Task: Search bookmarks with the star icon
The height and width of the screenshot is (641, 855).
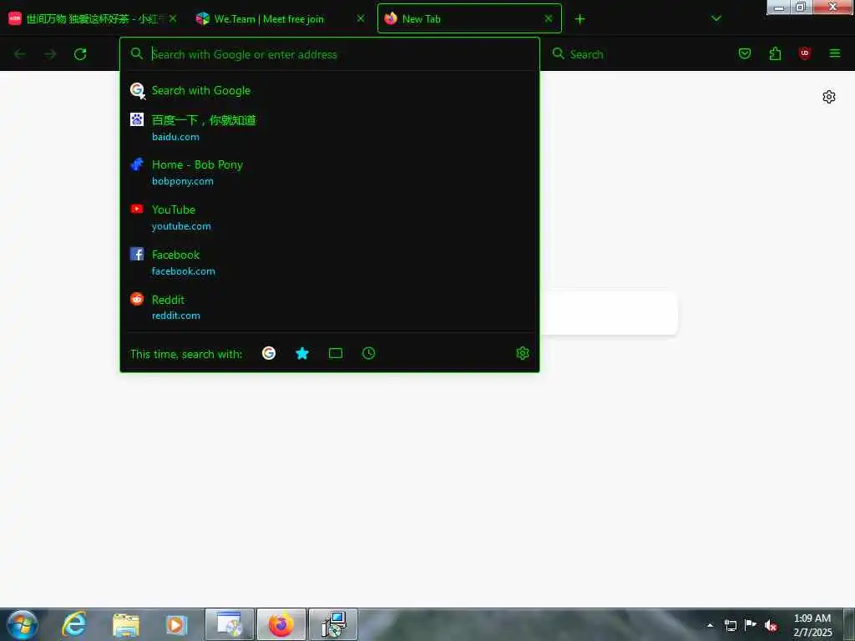Action: pos(302,353)
